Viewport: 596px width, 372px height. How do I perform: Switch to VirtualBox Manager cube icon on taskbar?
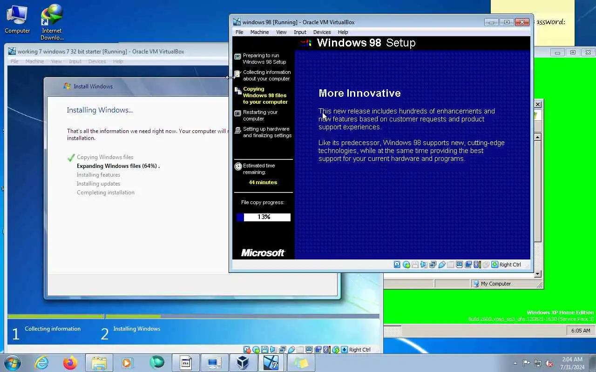(x=243, y=363)
